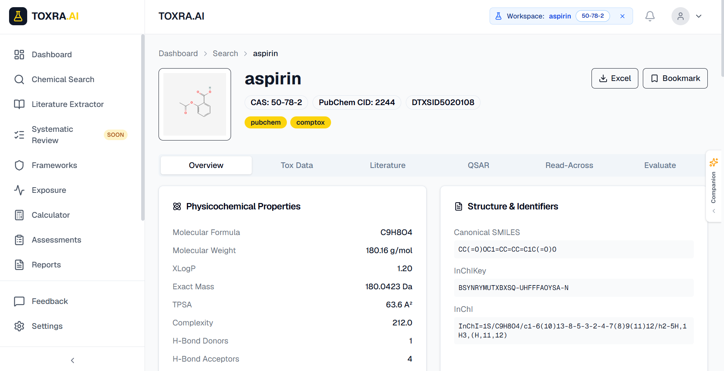Image resolution: width=724 pixels, height=371 pixels.
Task: Click the Molecular Formula value C9H8O4
Action: click(x=396, y=232)
